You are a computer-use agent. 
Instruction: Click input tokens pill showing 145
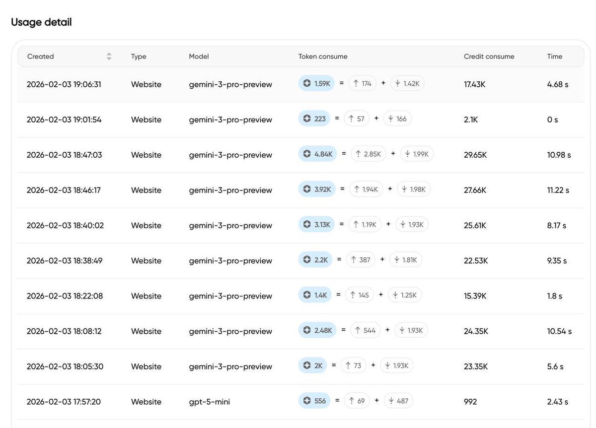pyautogui.click(x=360, y=295)
